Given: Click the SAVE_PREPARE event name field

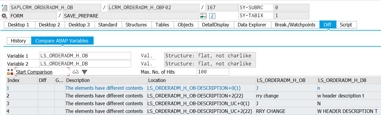Looking at the screenshot, I should tap(131, 16).
